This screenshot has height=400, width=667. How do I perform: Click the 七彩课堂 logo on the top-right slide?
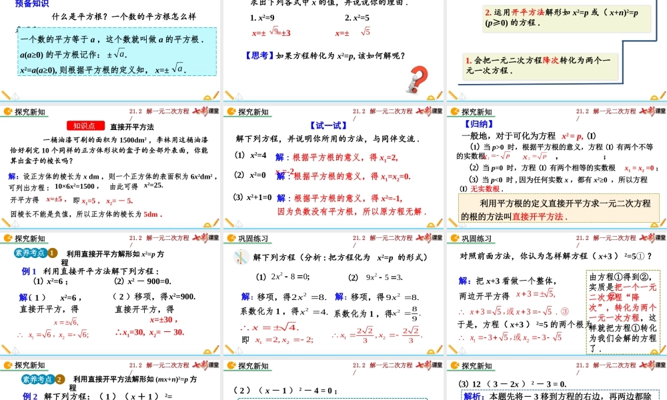click(x=652, y=111)
